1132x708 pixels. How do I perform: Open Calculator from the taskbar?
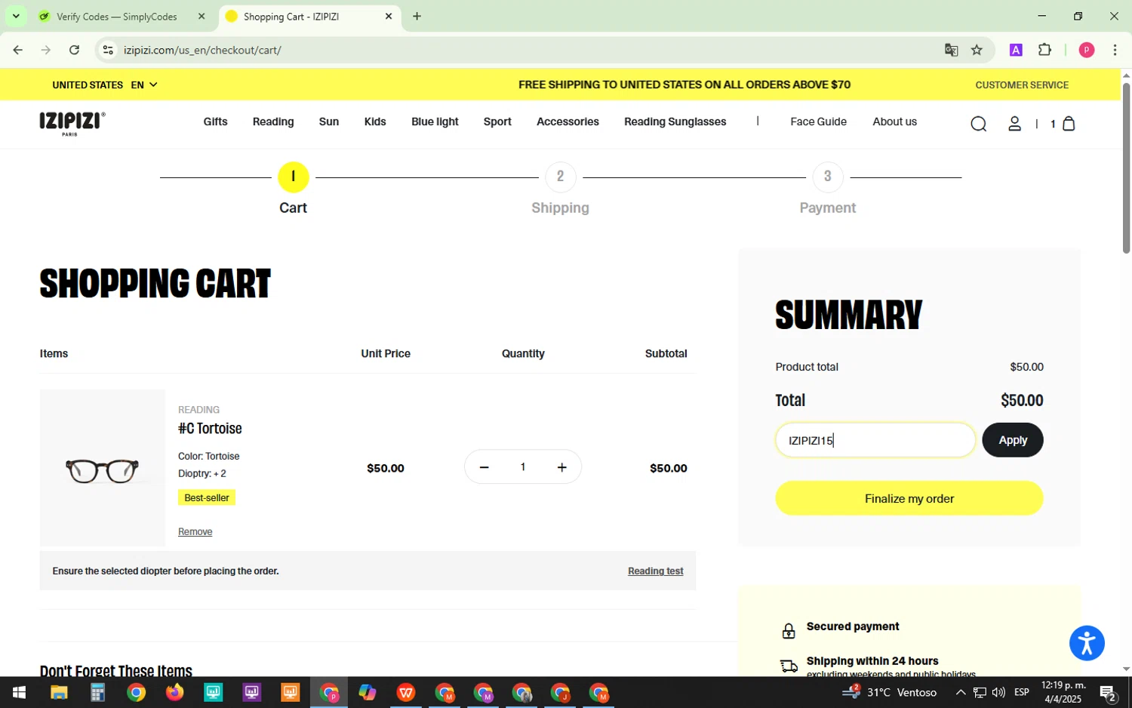click(x=97, y=692)
